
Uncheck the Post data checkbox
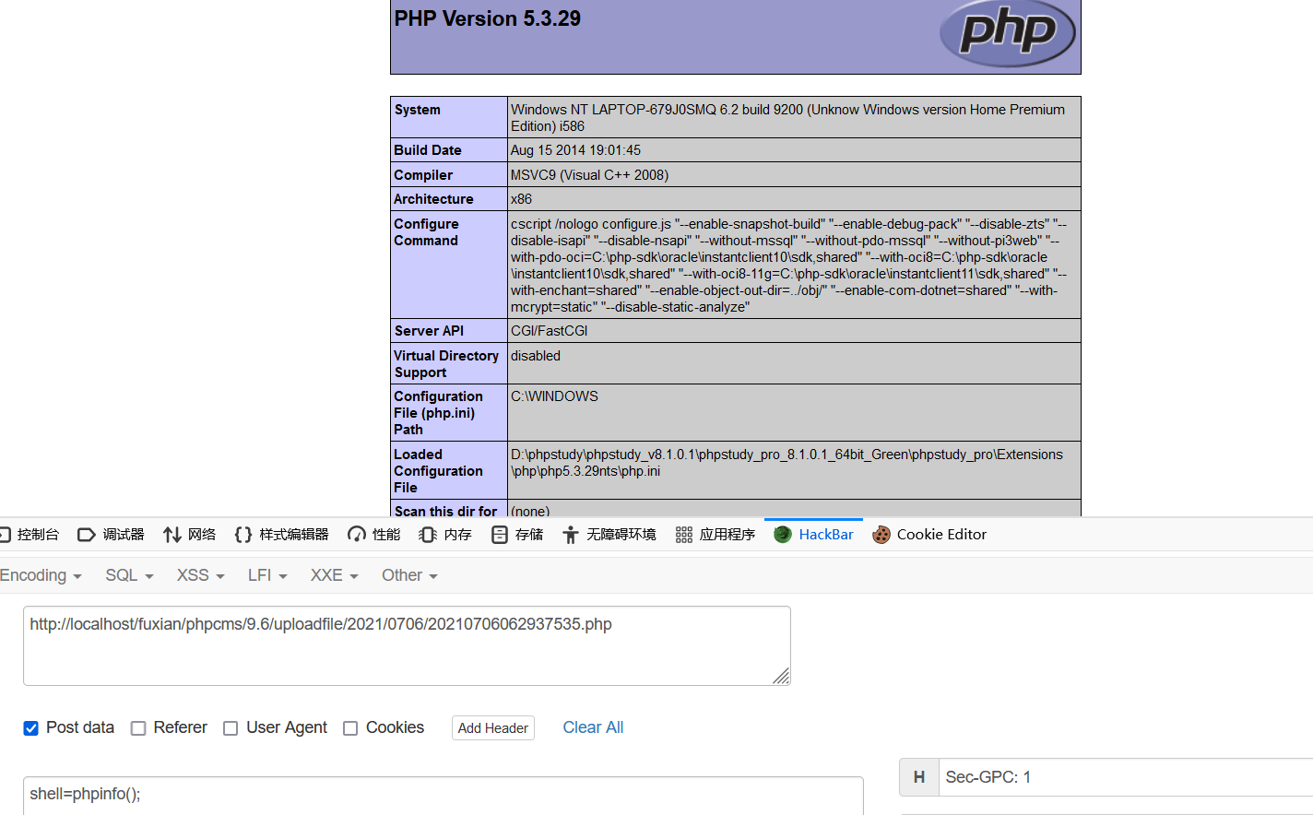pos(30,728)
